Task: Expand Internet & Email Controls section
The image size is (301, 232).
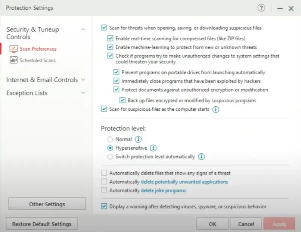Action: click(x=83, y=79)
